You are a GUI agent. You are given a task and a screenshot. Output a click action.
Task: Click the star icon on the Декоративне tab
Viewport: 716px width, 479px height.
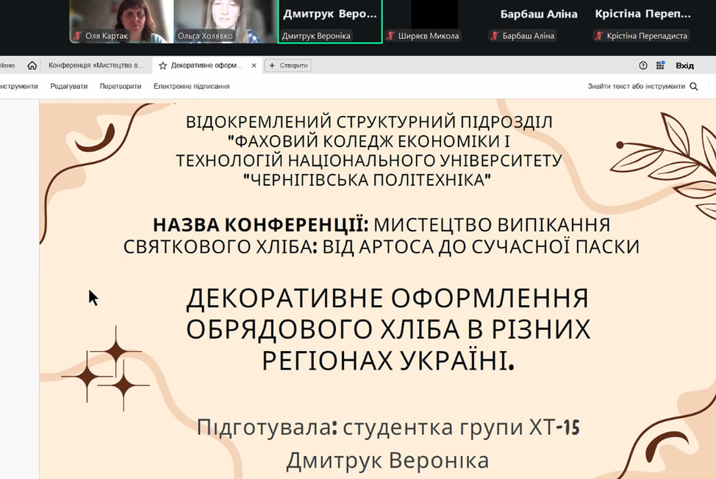point(163,65)
